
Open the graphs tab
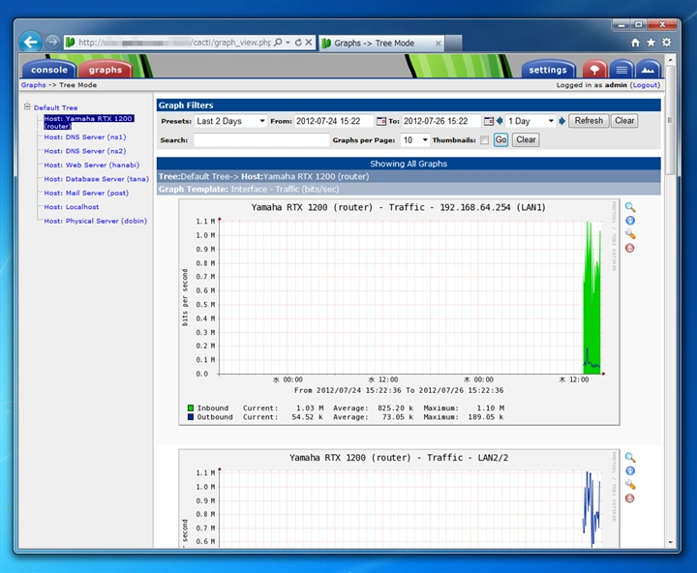(x=106, y=70)
